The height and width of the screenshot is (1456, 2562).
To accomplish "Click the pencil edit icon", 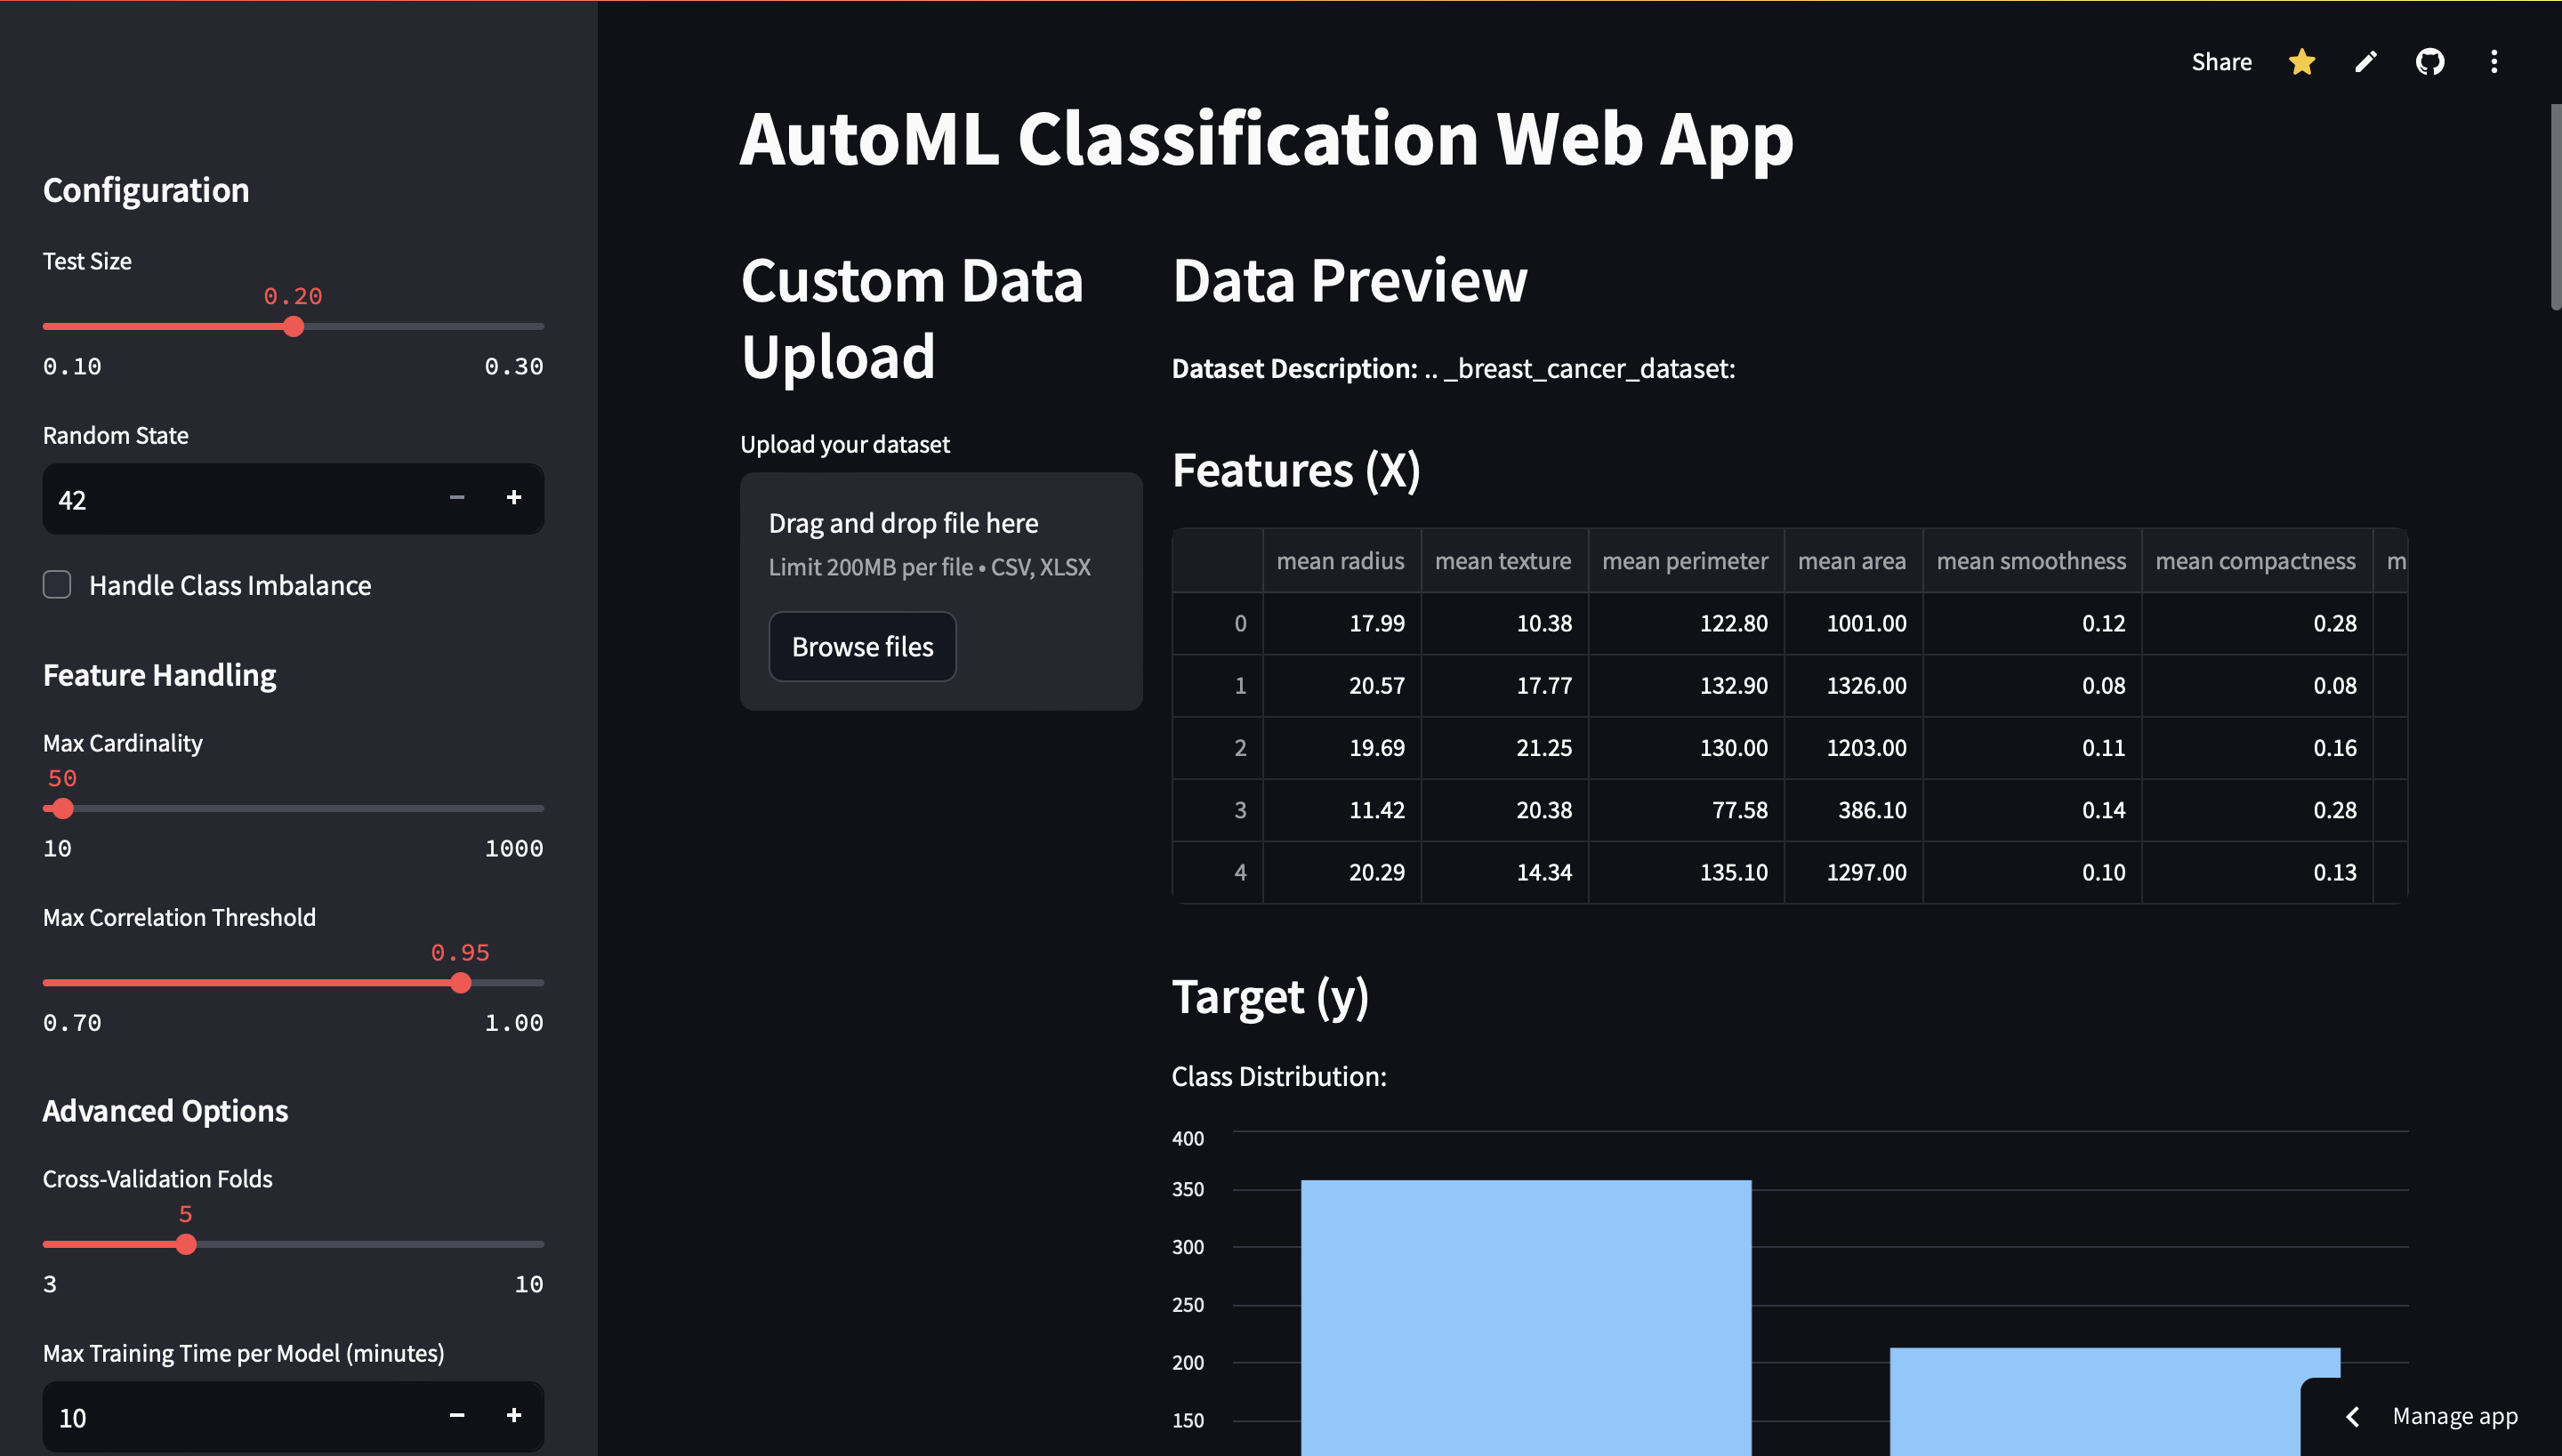I will (x=2365, y=62).
